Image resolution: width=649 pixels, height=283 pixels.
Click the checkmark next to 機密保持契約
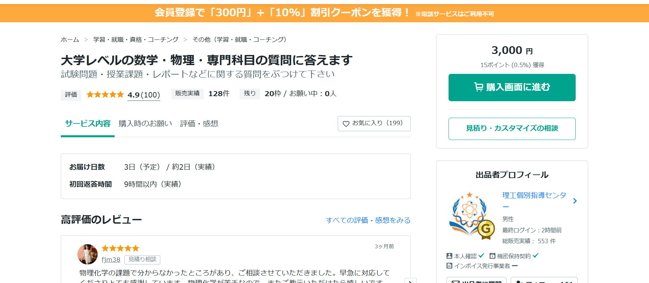pyautogui.click(x=535, y=256)
